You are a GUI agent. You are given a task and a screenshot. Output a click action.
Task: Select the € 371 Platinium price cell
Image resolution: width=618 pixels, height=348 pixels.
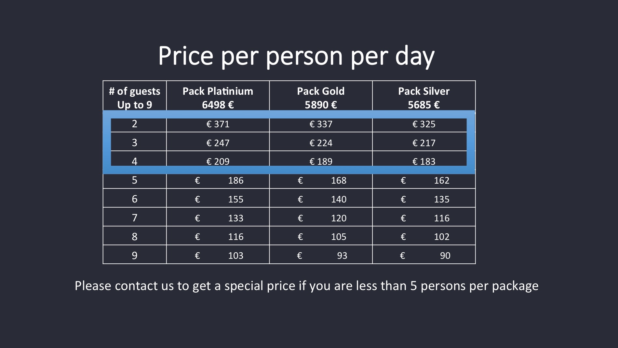coord(218,124)
